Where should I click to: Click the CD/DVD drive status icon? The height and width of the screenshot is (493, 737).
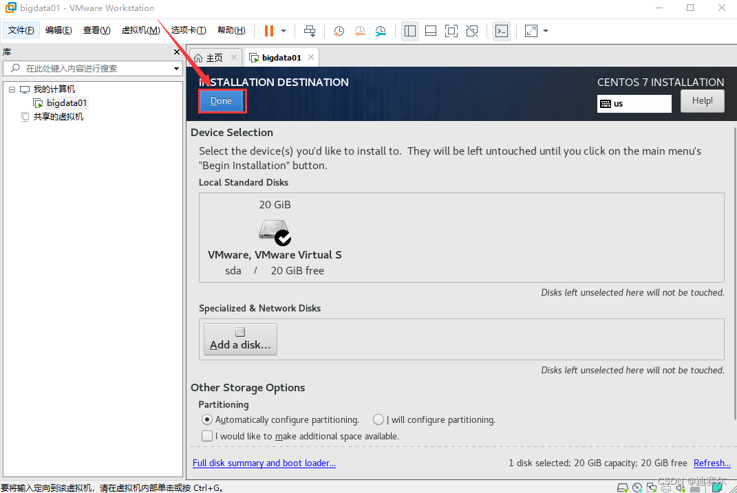click(x=637, y=487)
